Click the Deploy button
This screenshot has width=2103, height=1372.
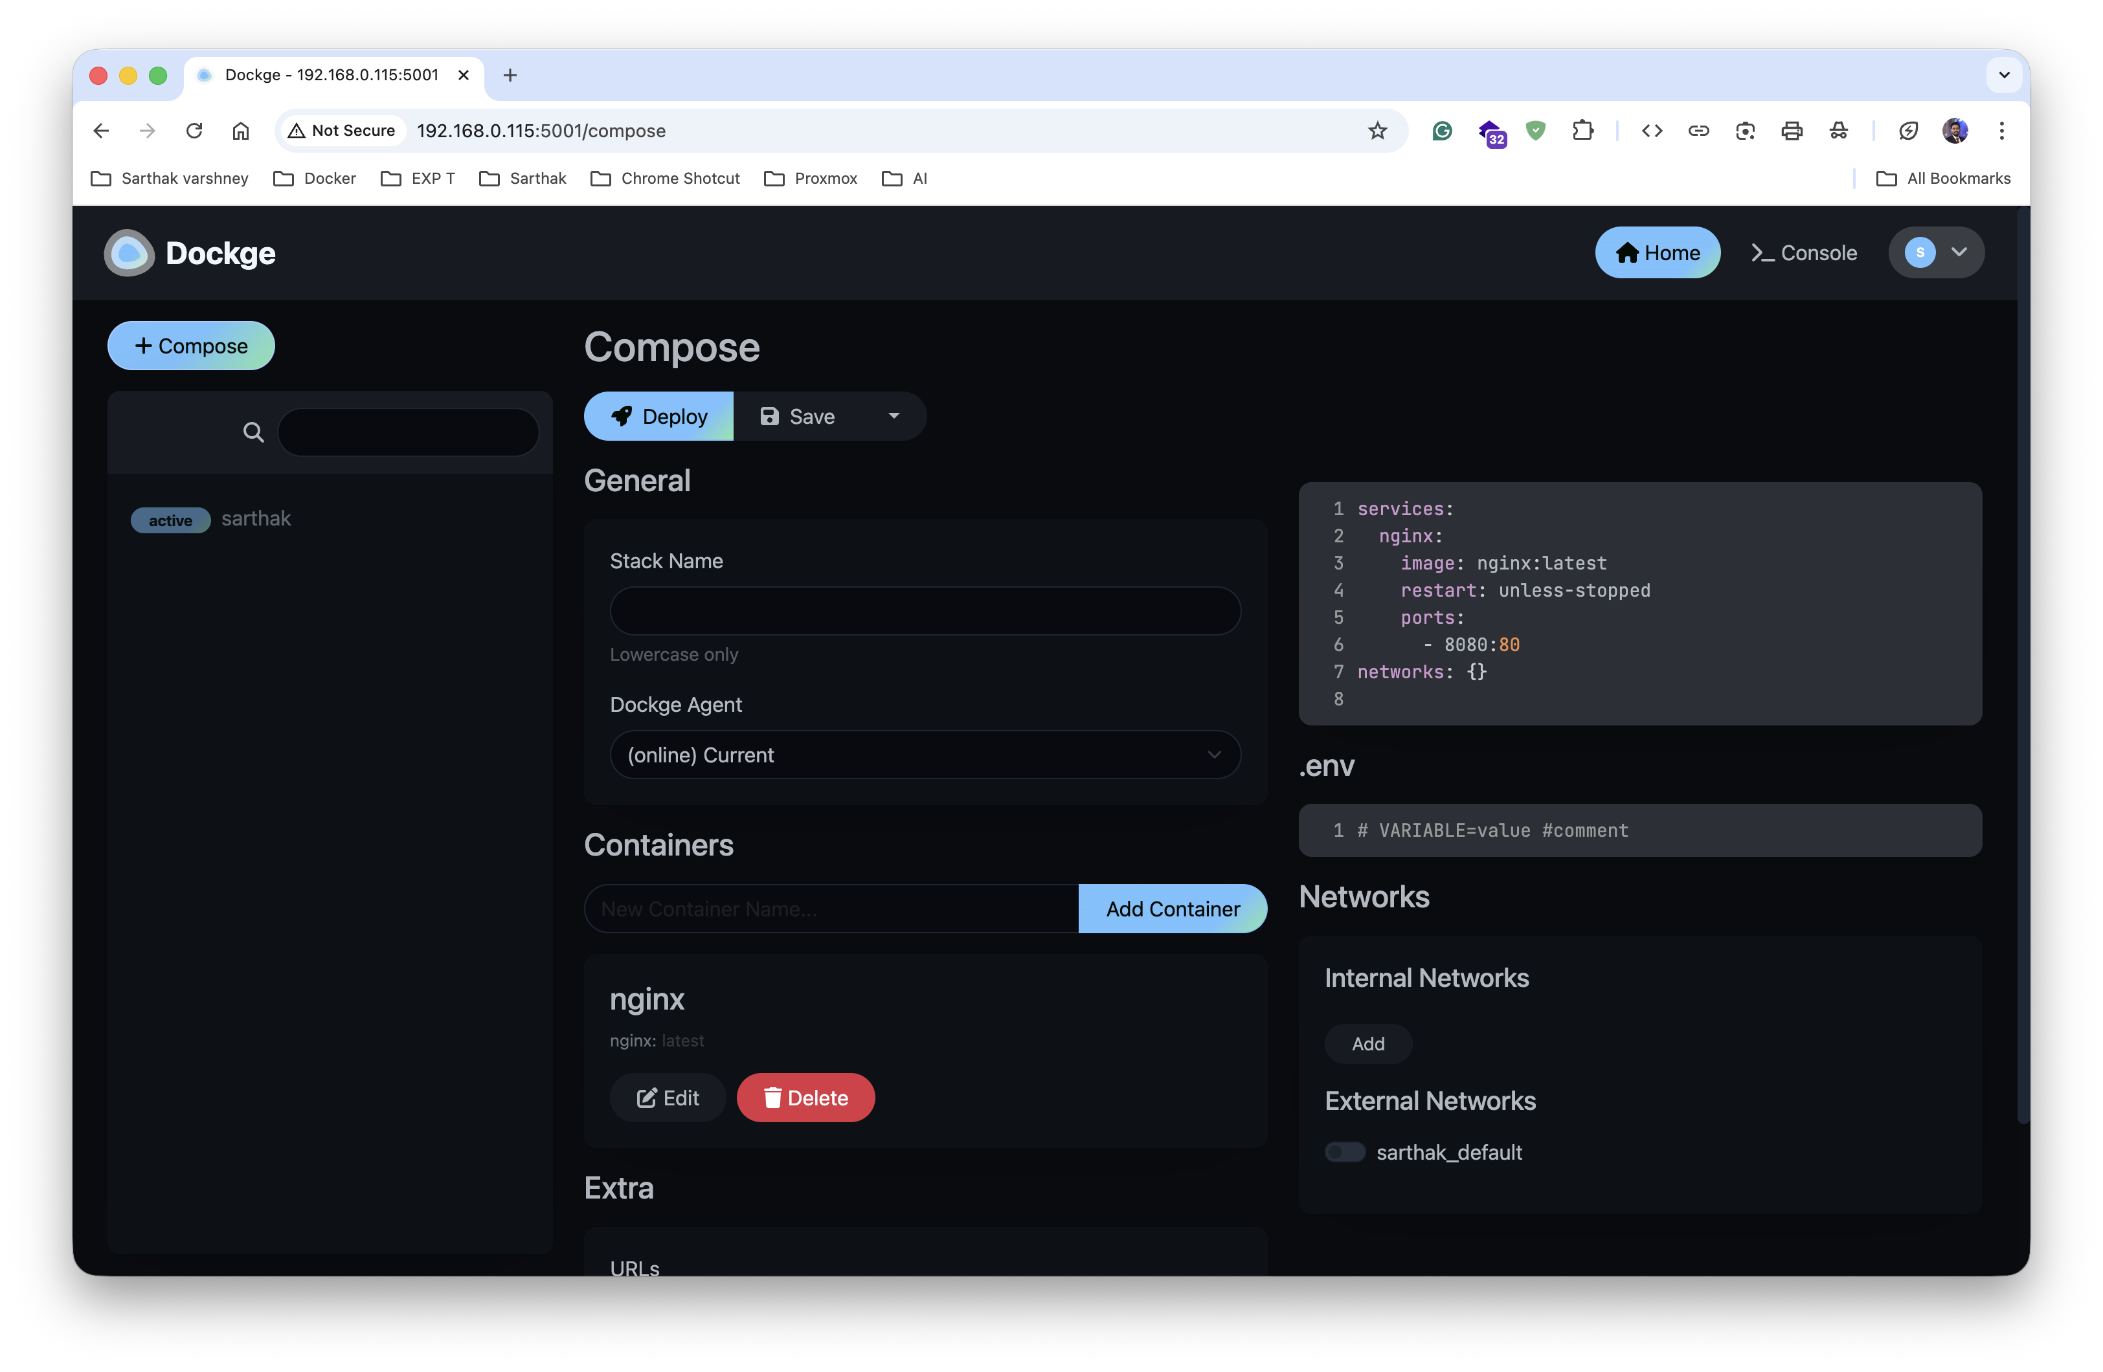point(658,416)
